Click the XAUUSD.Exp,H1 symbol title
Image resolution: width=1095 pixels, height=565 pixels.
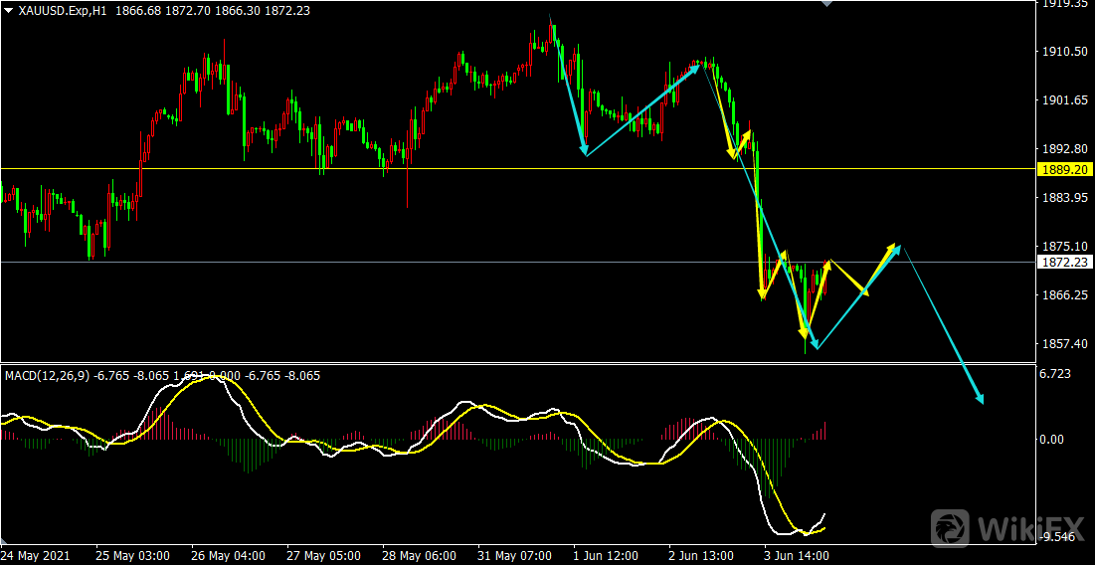point(63,9)
